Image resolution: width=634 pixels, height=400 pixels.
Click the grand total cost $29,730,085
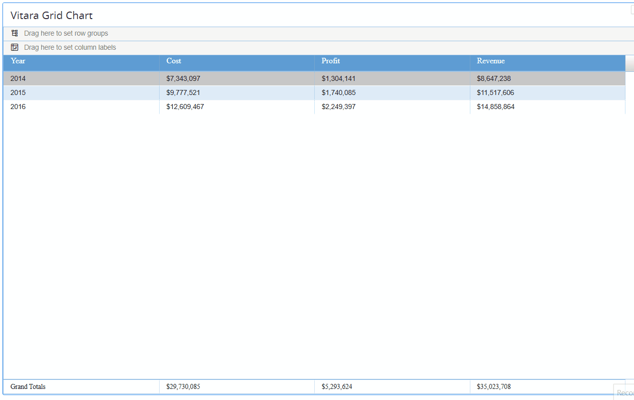click(x=183, y=386)
